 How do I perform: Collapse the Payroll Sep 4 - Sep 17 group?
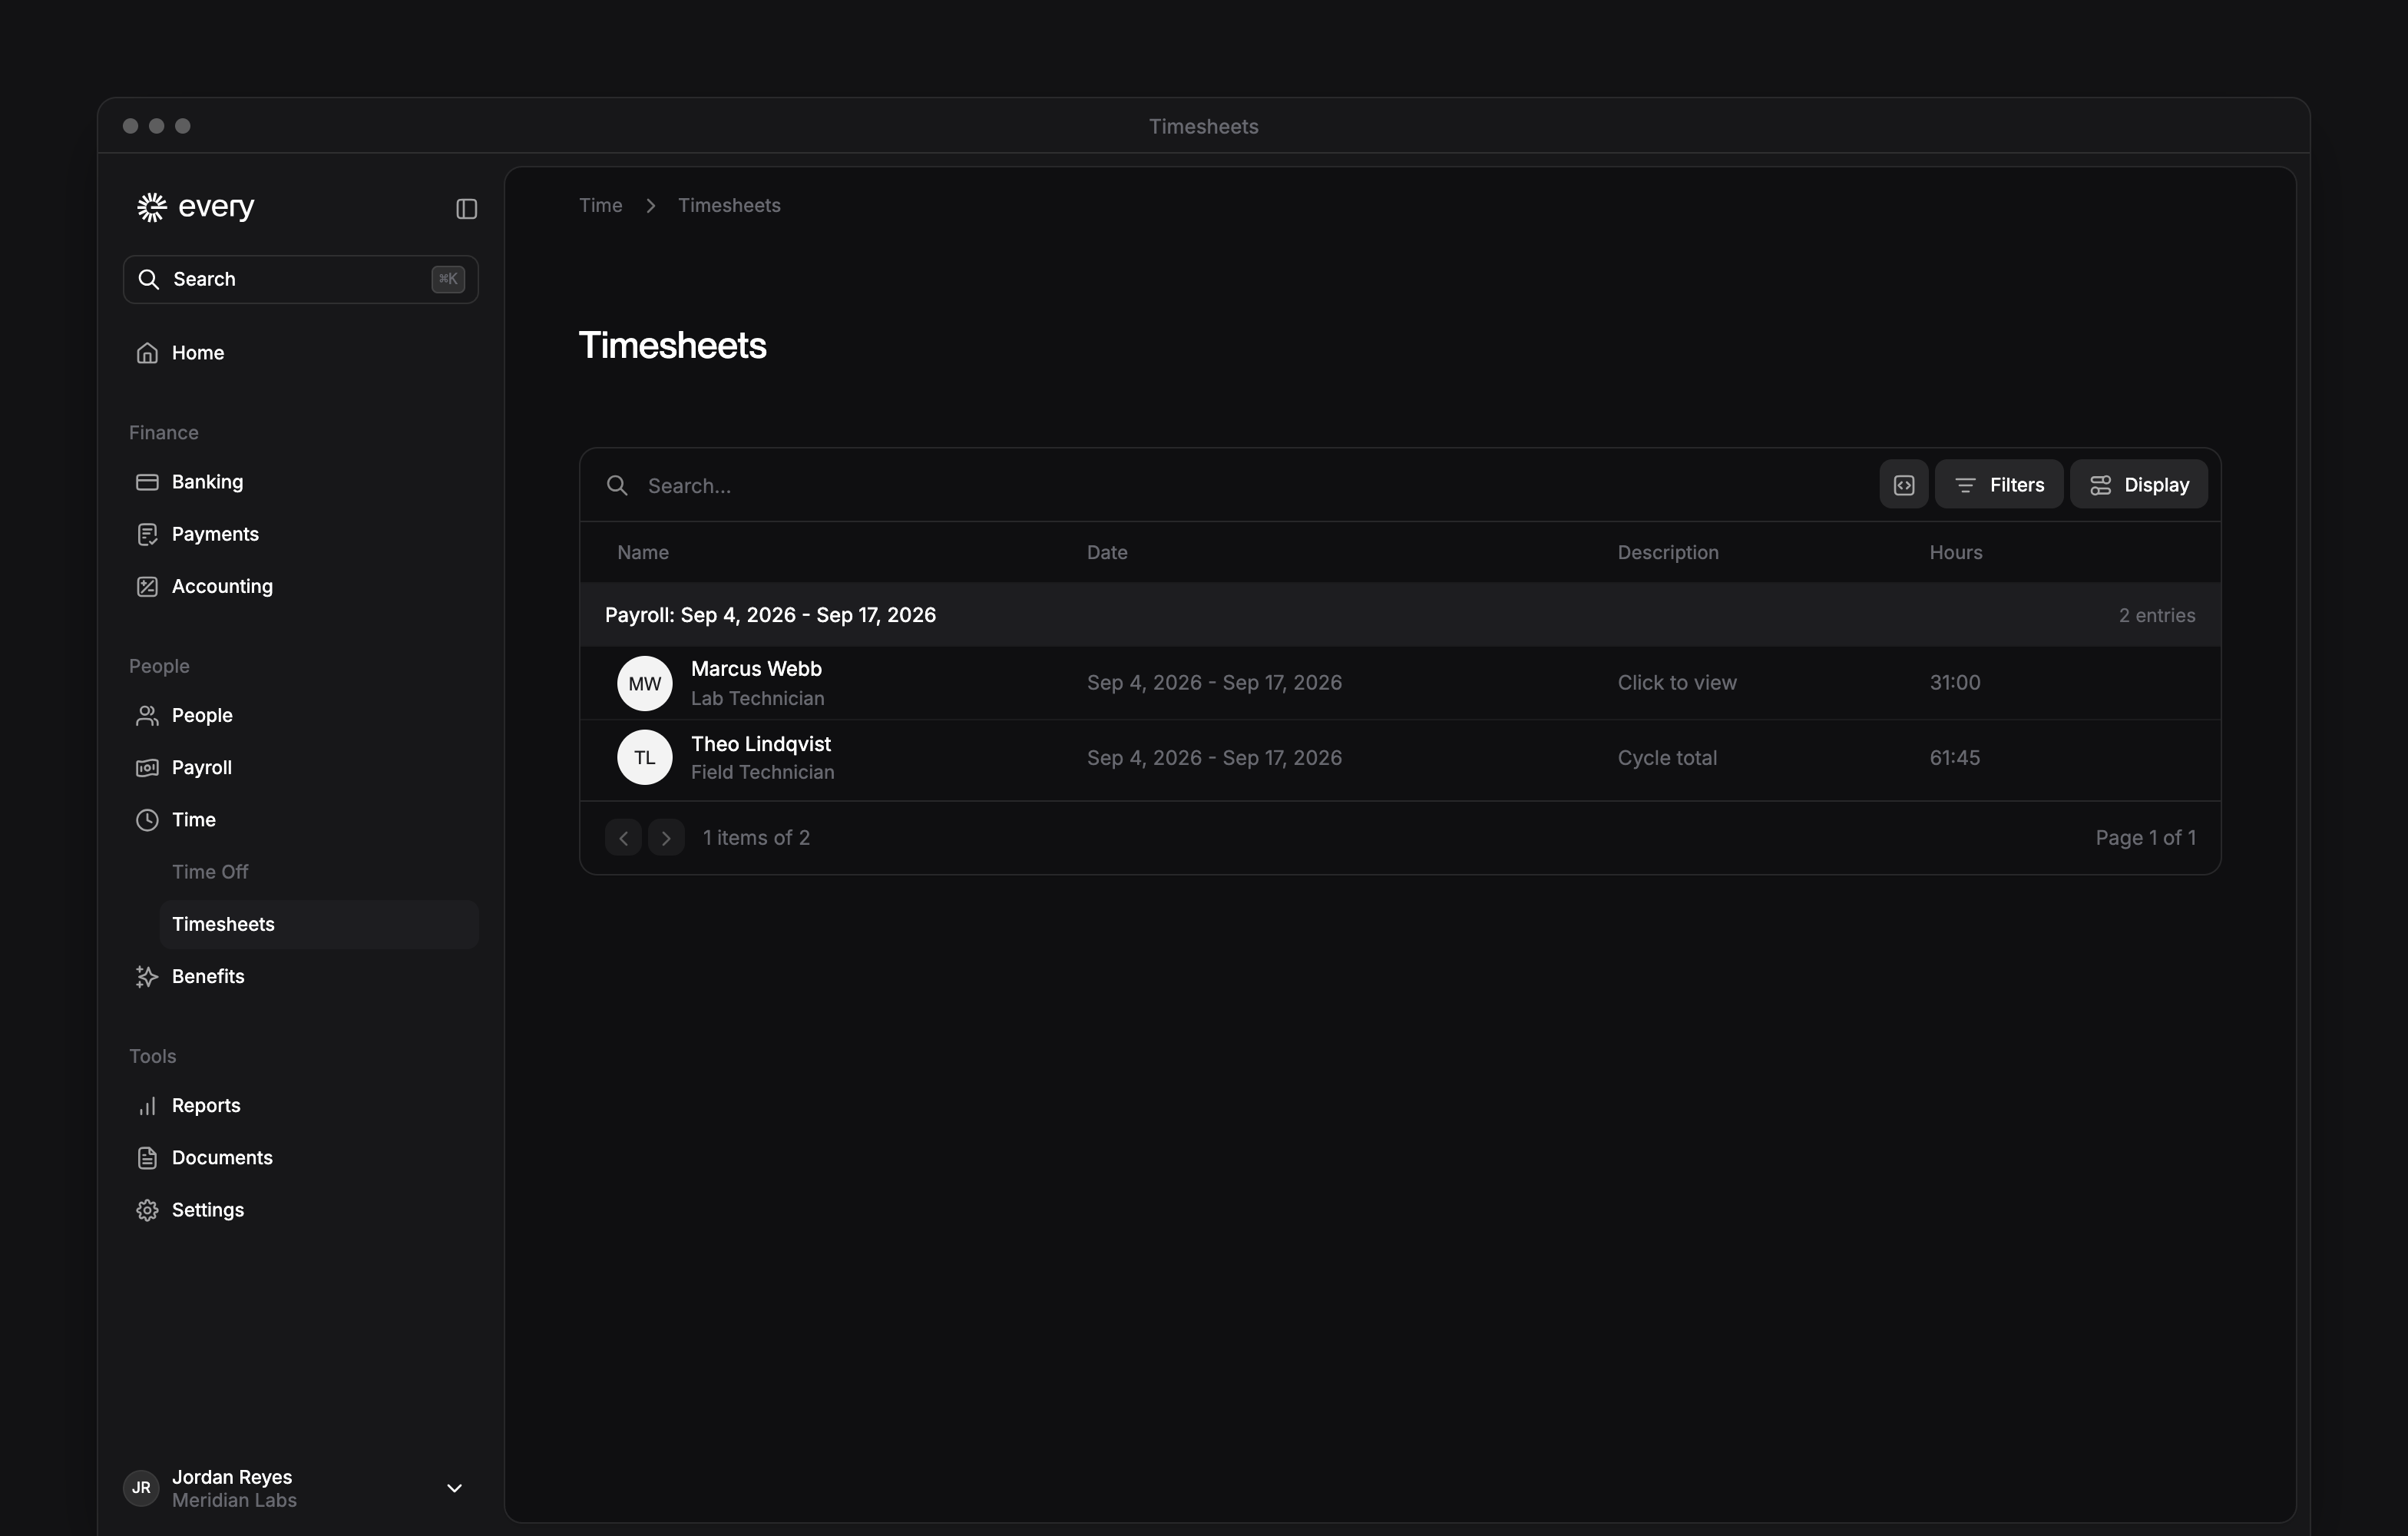[1399, 615]
